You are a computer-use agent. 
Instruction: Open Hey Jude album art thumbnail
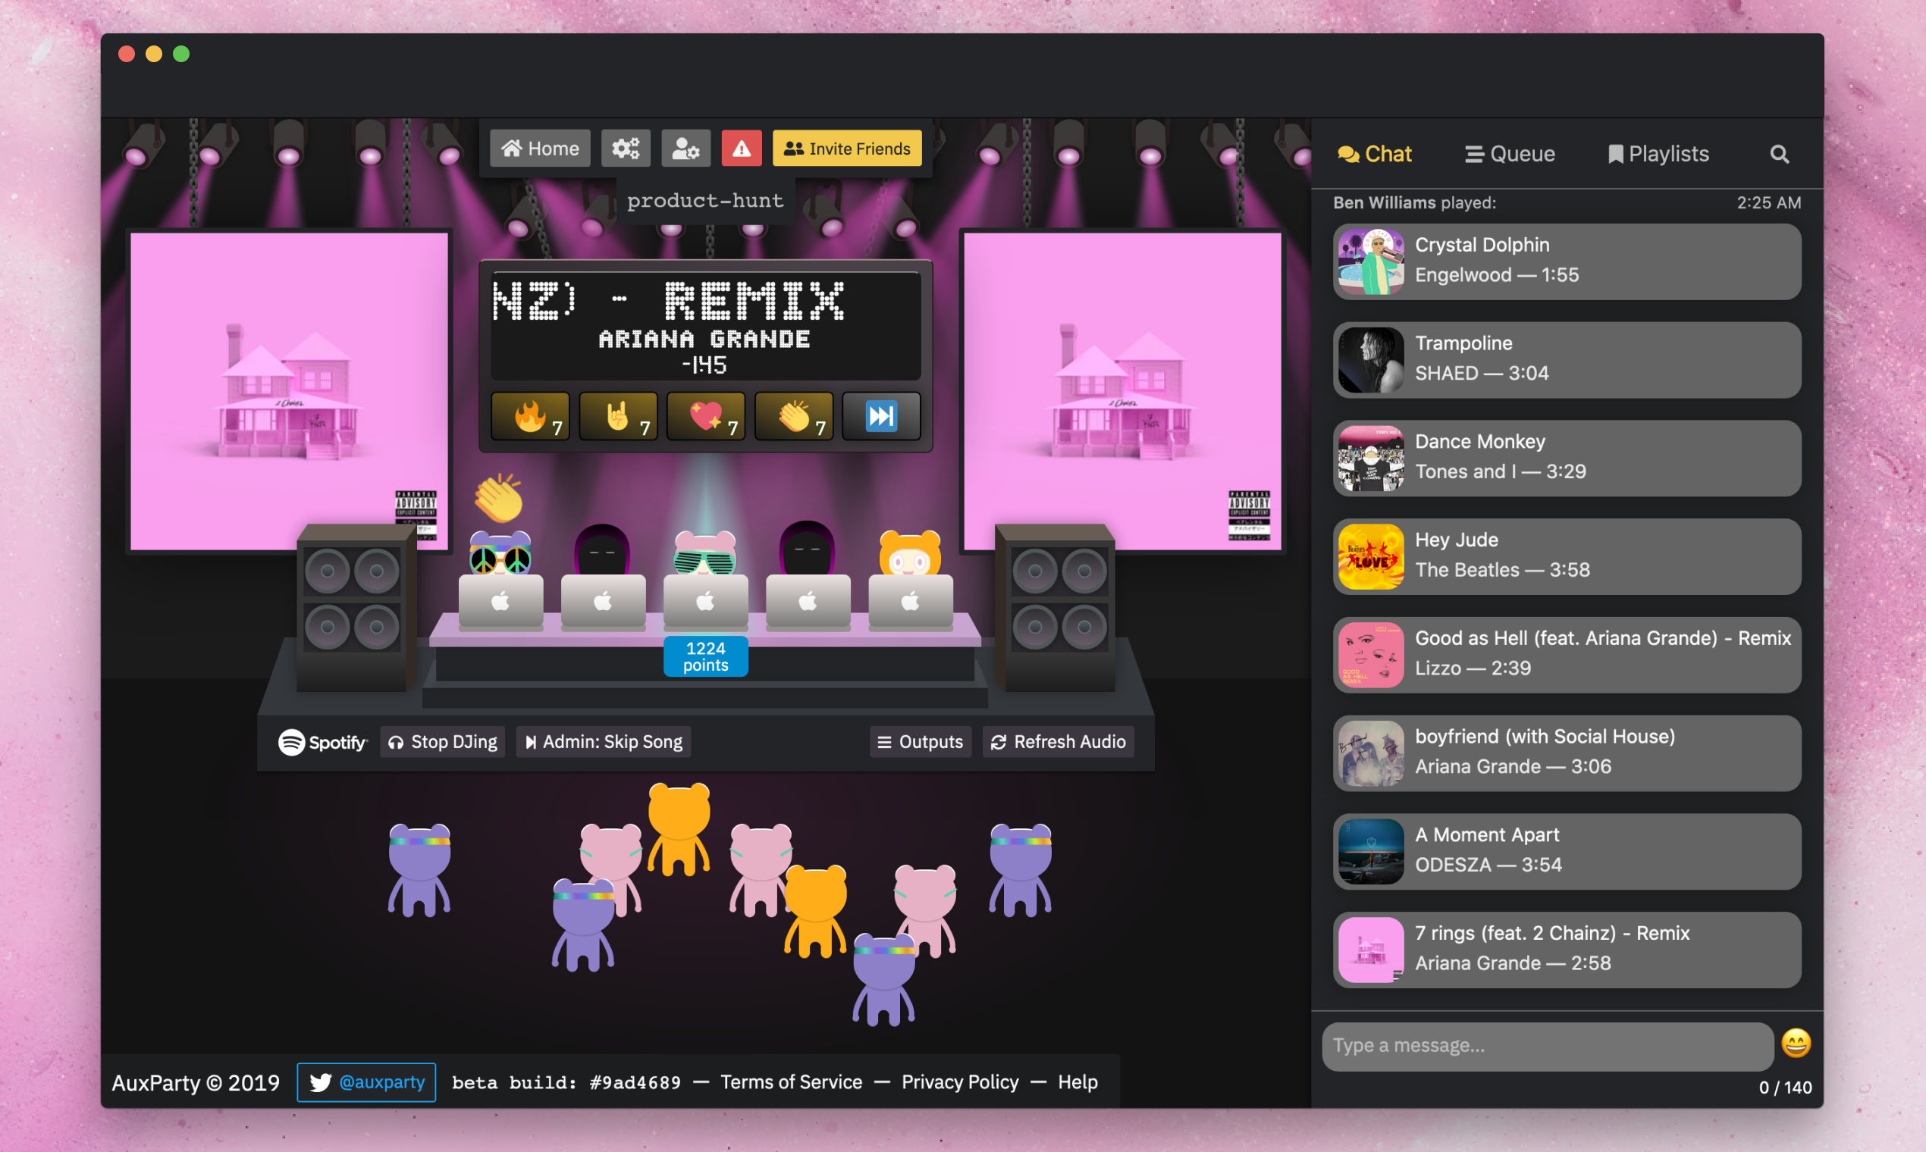[1372, 556]
